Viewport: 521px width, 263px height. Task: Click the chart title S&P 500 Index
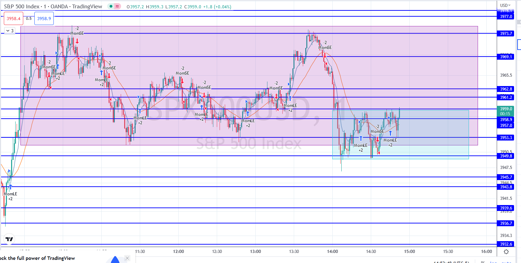pyautogui.click(x=23, y=7)
